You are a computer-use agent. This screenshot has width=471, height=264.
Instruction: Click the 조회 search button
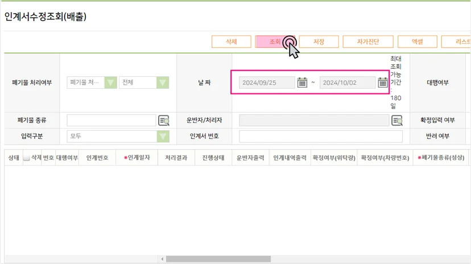[275, 42]
